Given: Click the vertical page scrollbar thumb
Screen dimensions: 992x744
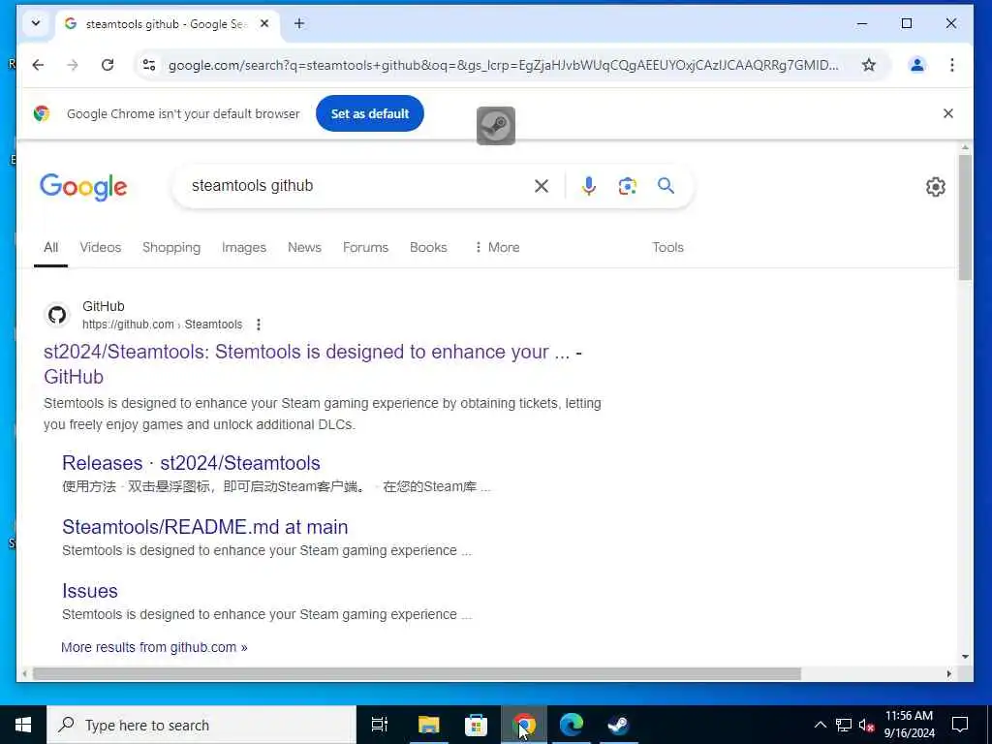Looking at the screenshot, I should [x=965, y=217].
